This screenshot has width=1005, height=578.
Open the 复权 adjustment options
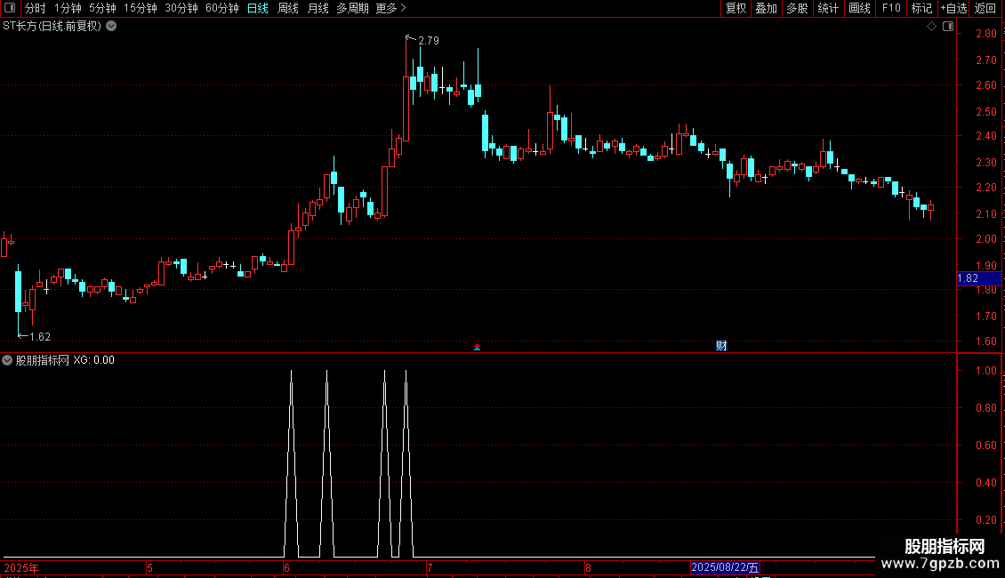pyautogui.click(x=736, y=8)
